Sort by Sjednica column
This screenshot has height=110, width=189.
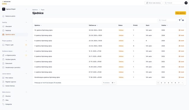pyautogui.click(x=38, y=25)
